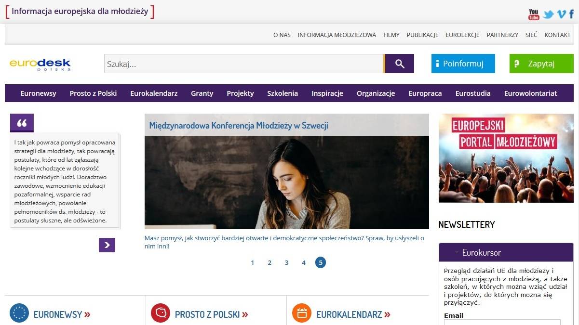Open the Vimeo social icon
Screen dimensions: 579x325
tap(561, 14)
